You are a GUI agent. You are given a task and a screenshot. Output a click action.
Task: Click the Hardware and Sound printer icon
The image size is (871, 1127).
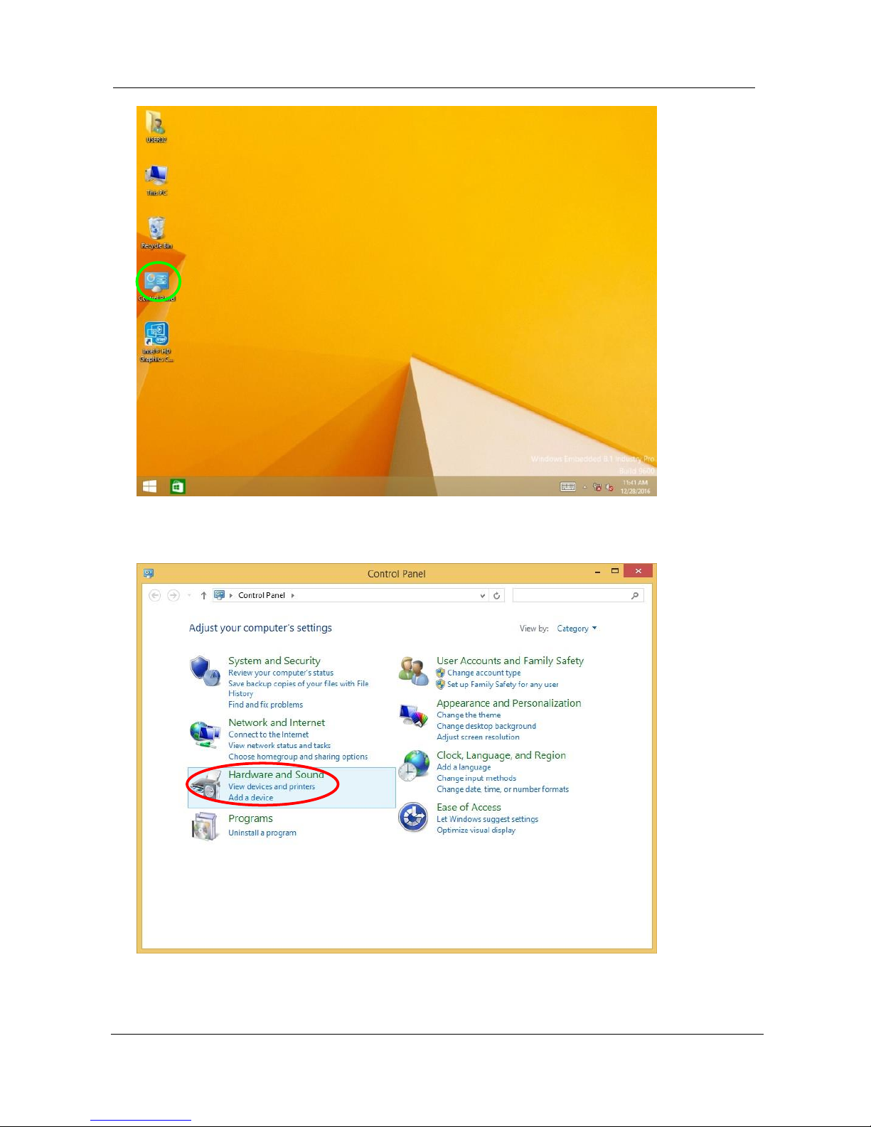coord(205,786)
